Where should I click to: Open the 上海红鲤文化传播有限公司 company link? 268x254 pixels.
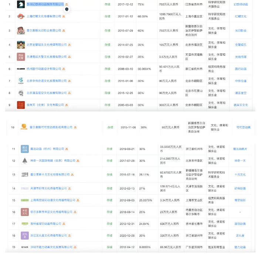click(44, 16)
